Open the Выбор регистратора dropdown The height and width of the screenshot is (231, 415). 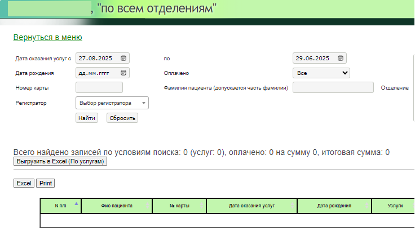point(112,103)
